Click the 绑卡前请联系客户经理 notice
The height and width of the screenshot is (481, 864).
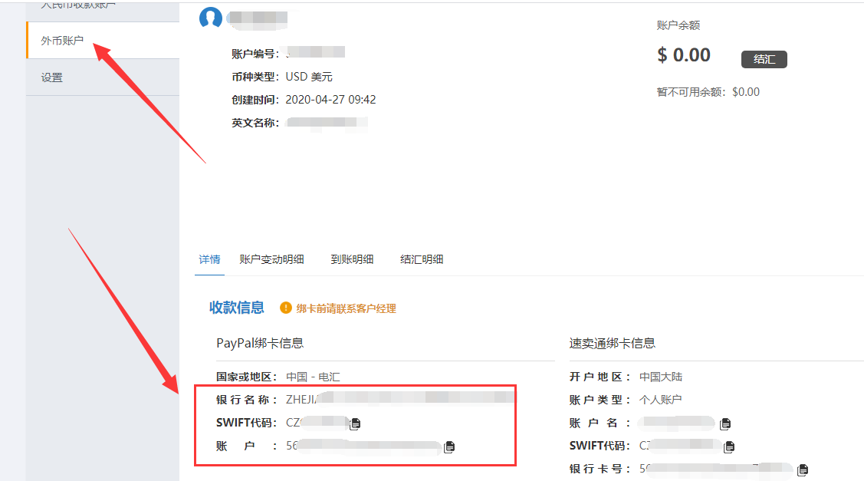click(x=346, y=308)
